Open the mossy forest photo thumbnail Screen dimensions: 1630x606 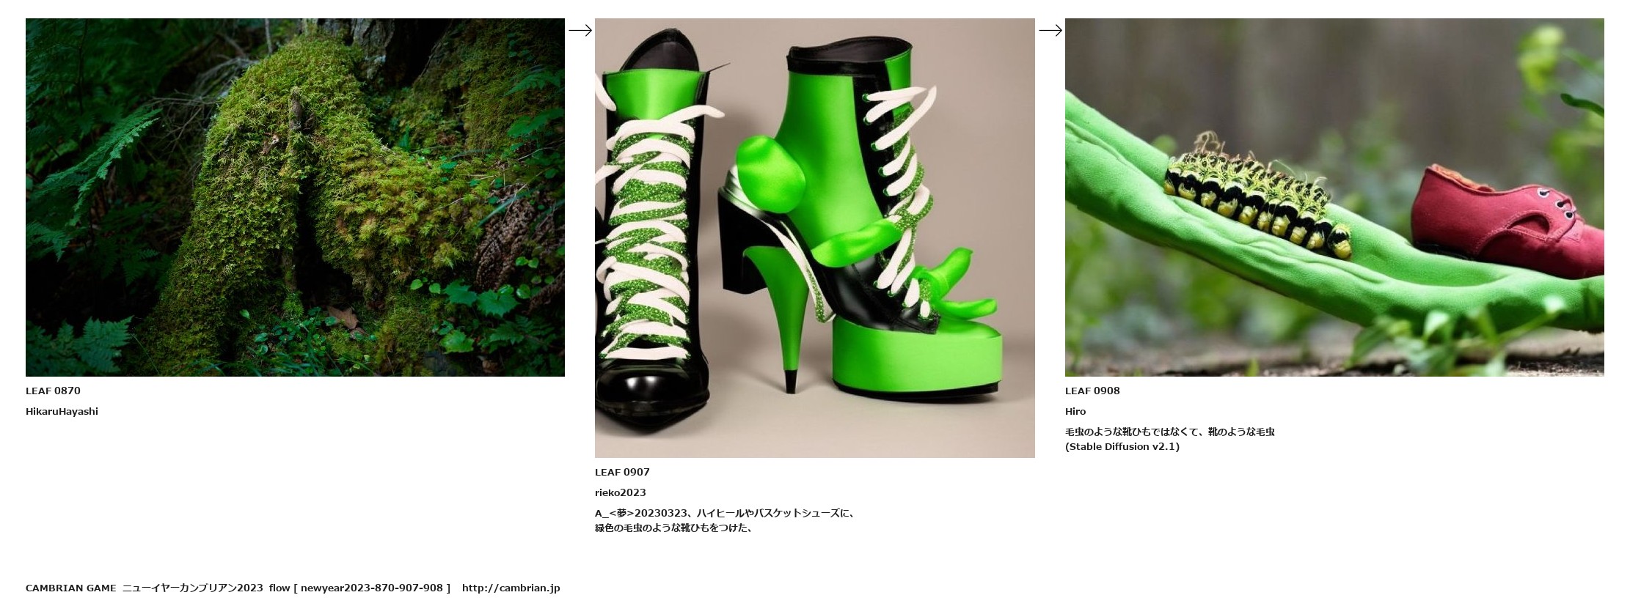[295, 197]
